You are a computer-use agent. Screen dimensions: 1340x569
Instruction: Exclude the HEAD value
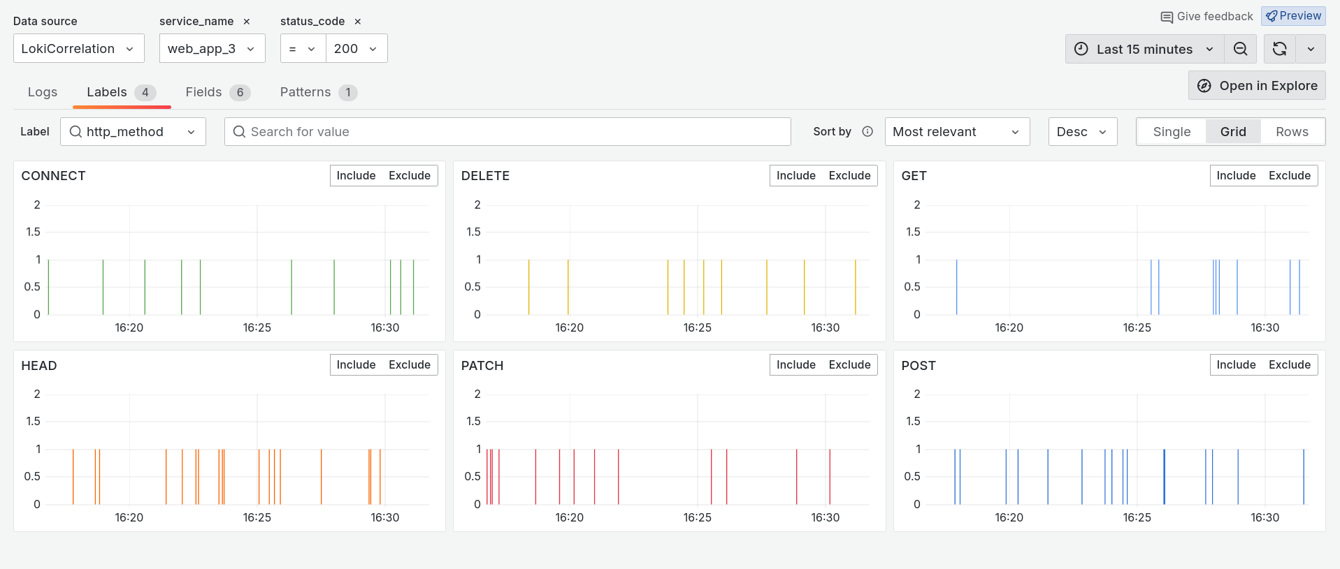click(410, 364)
